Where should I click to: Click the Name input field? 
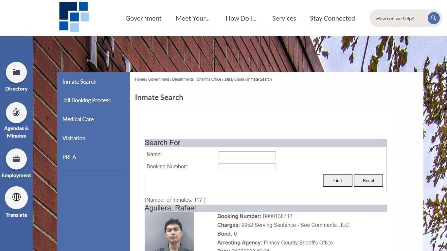pos(247,155)
